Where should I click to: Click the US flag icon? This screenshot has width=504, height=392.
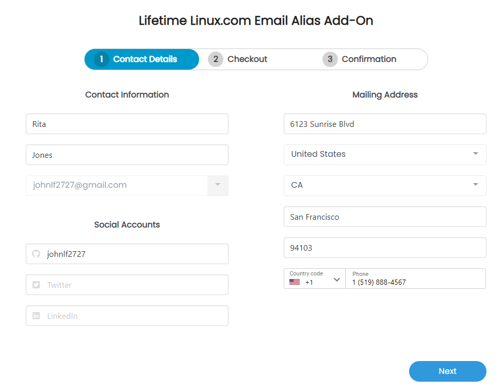pyautogui.click(x=295, y=282)
